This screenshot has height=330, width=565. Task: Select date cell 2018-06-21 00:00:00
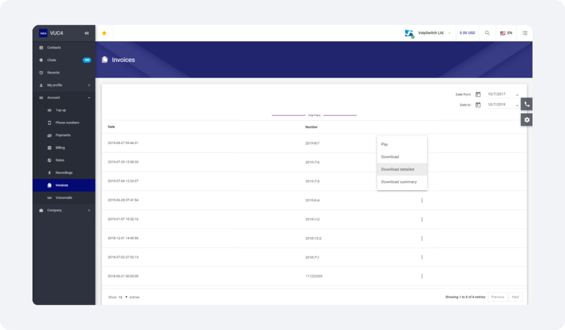(x=123, y=276)
